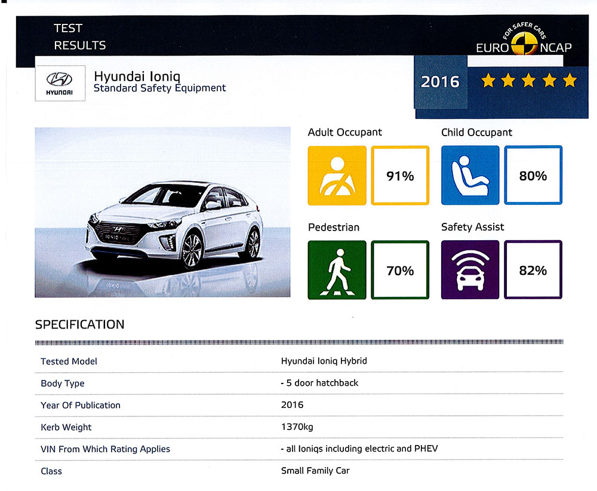Click the Hyundai Ioniq car photo

(162, 212)
